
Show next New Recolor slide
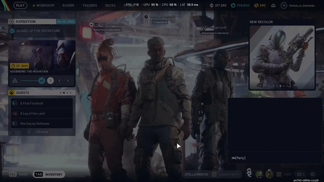point(290,86)
